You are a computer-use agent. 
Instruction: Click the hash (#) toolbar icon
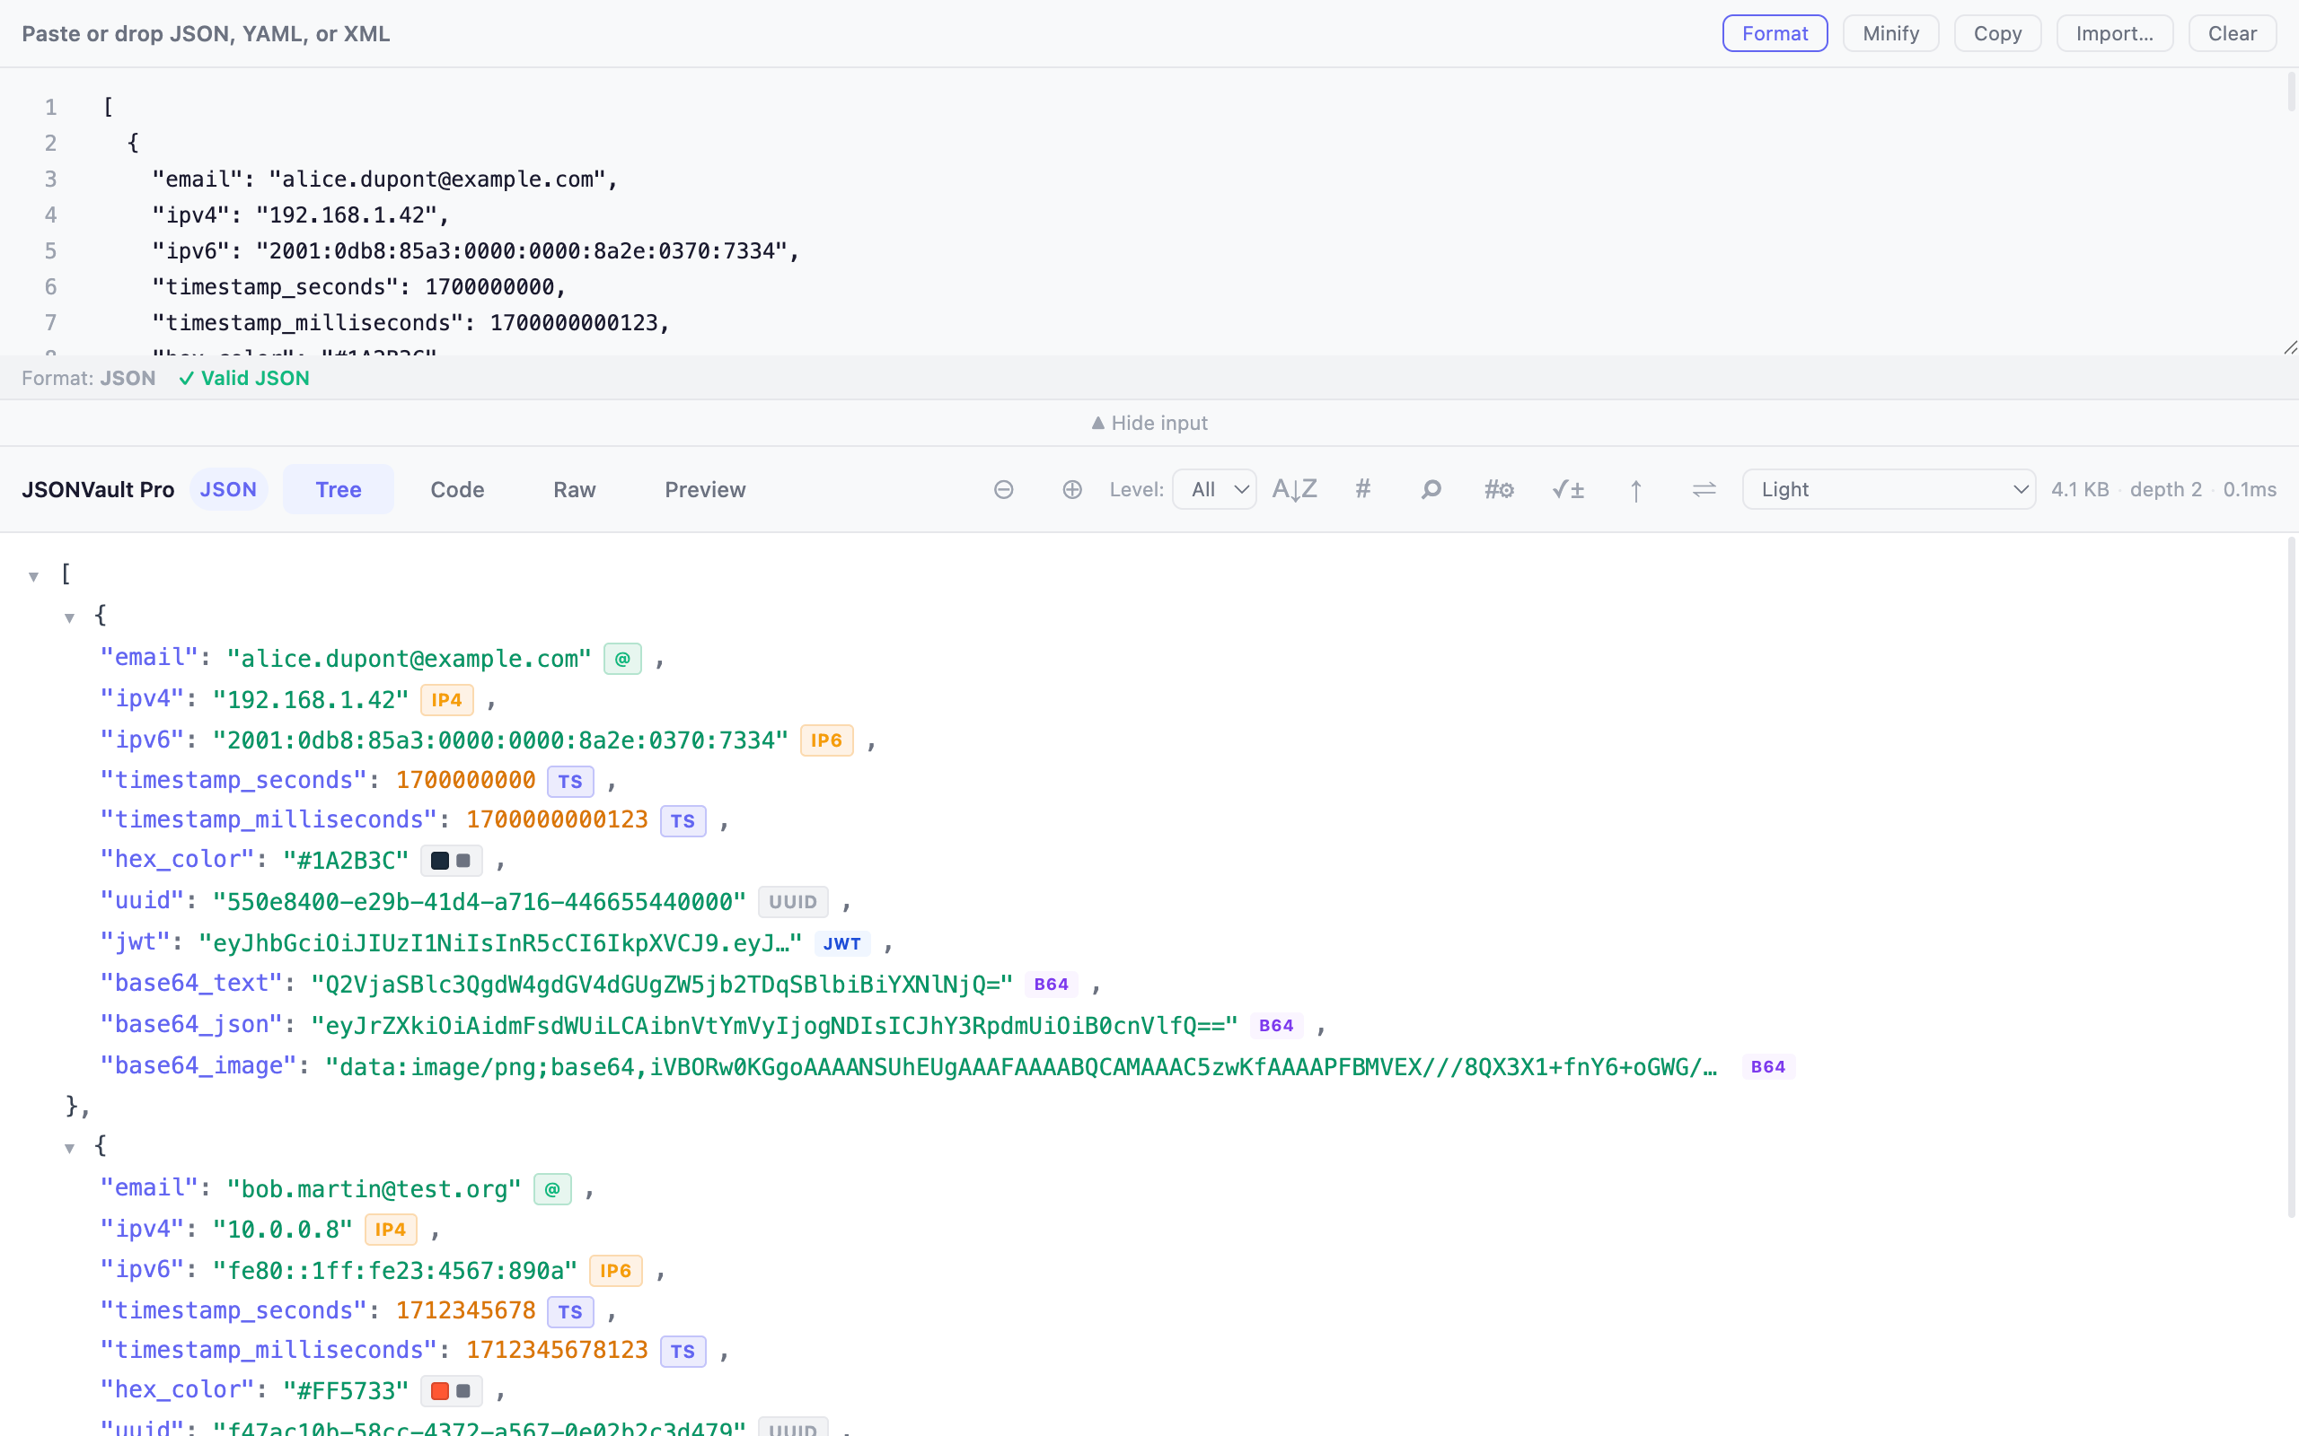[x=1362, y=489]
